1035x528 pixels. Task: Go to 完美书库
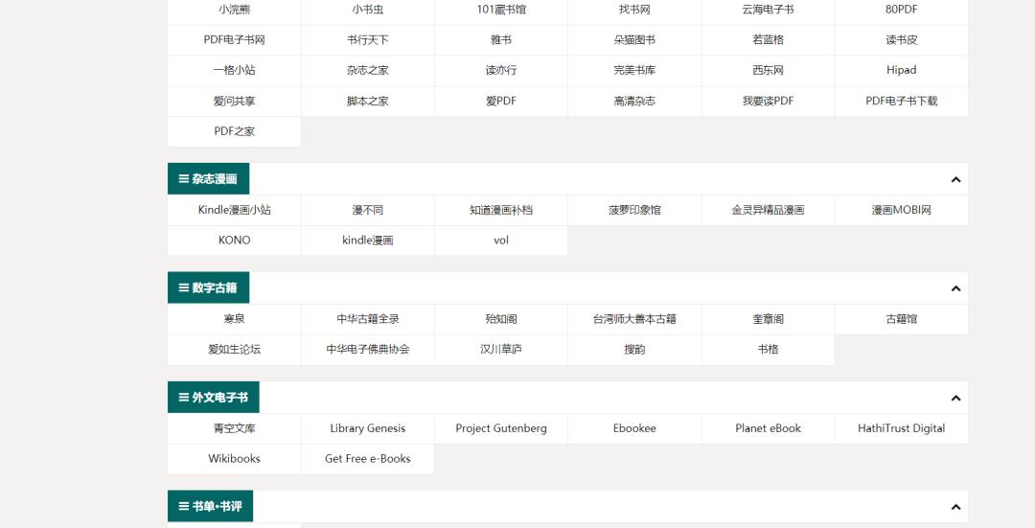click(x=634, y=70)
